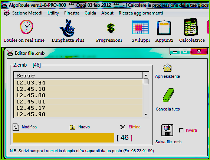This screenshot has width=210, height=160.
Task: Click Appunti toolbar label
Action: 164,40
